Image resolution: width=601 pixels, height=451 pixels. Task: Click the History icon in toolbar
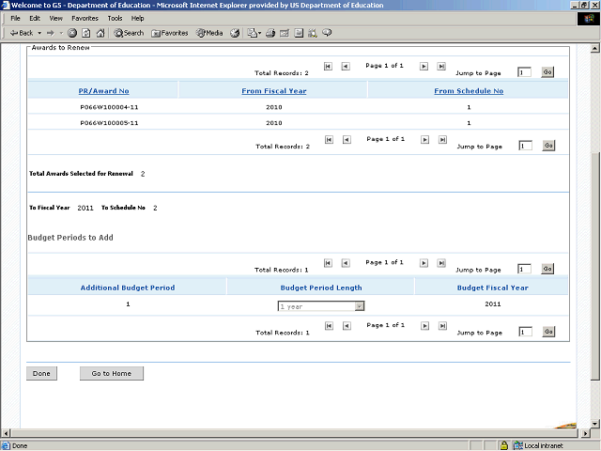click(x=235, y=33)
